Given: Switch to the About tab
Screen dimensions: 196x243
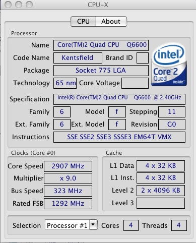Looking at the screenshot, I should [x=111, y=22].
